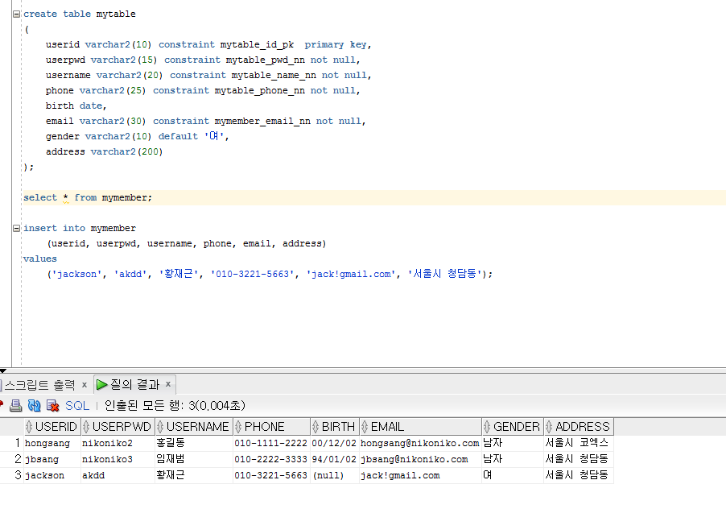The image size is (726, 509).
Task: Select the 황재근 username cell in the grid
Action: (x=194, y=476)
